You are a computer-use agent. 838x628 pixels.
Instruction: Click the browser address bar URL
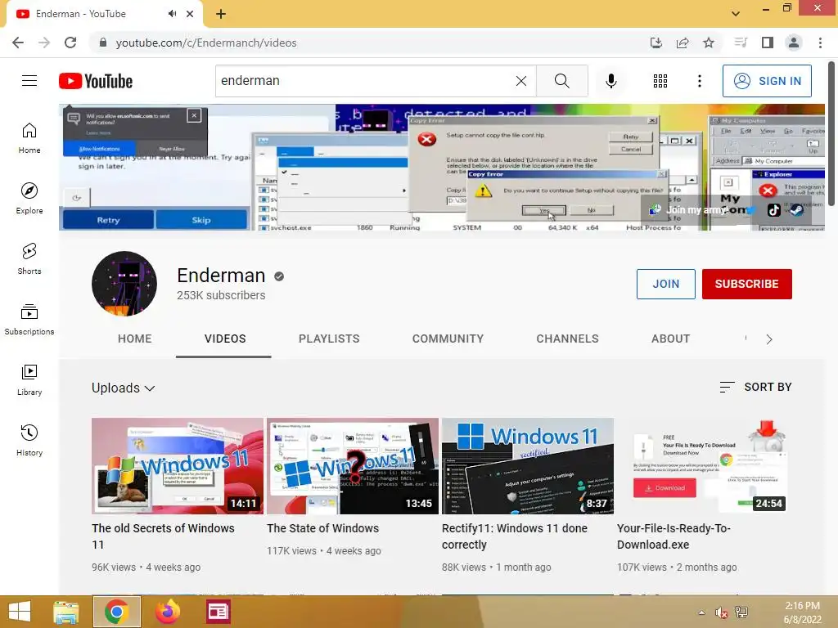click(205, 43)
